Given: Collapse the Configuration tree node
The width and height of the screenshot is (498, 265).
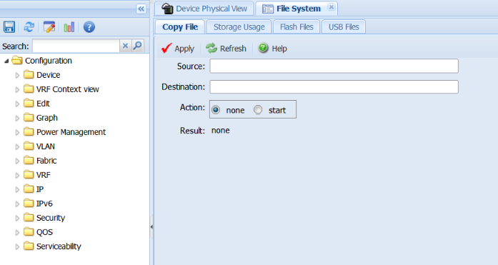Looking at the screenshot, I should [6, 61].
